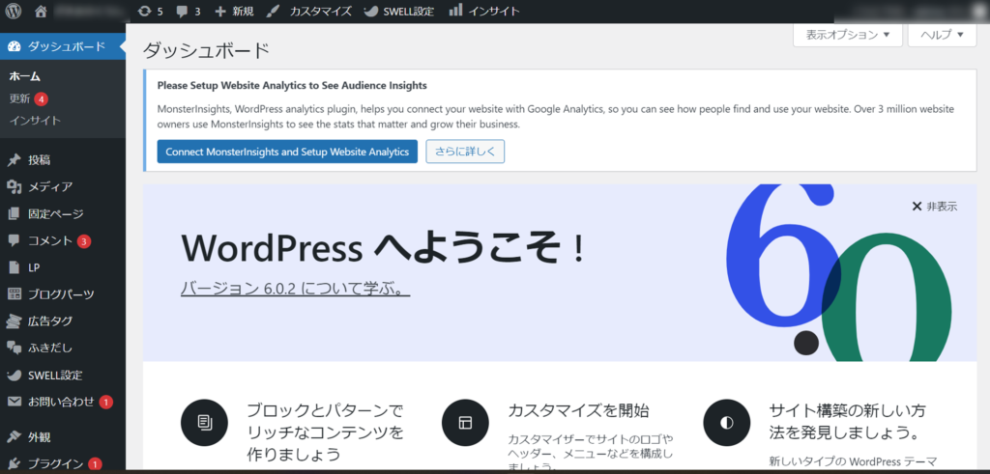
Task: Click the red badge 1 beside プラグイン
Action: click(95, 464)
